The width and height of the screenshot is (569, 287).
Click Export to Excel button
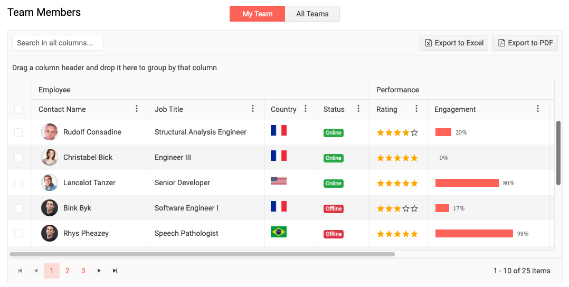pos(454,43)
